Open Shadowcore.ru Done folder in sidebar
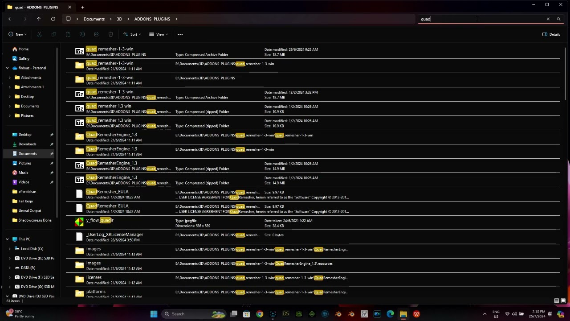This screenshot has width=570, height=321. coord(35,220)
